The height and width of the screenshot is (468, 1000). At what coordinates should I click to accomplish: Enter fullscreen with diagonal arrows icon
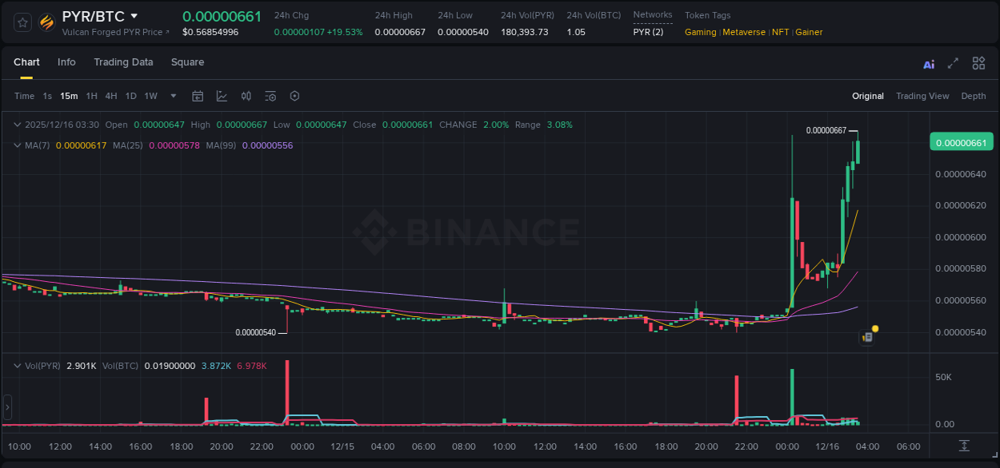click(953, 63)
